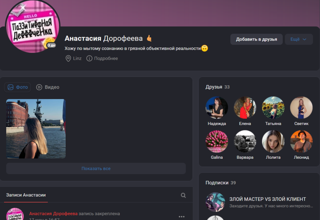Click Анастасия Дорофеева post author link
This screenshot has width=320, height=220.
point(53,214)
